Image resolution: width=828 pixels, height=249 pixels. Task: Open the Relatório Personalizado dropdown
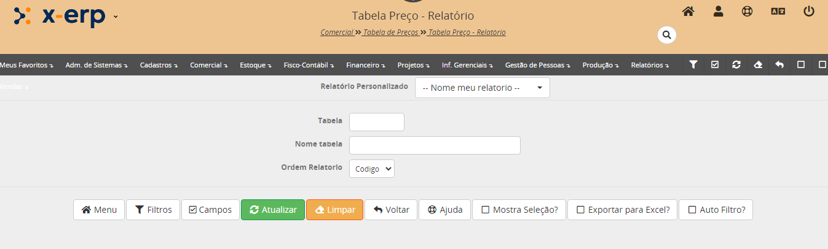482,88
